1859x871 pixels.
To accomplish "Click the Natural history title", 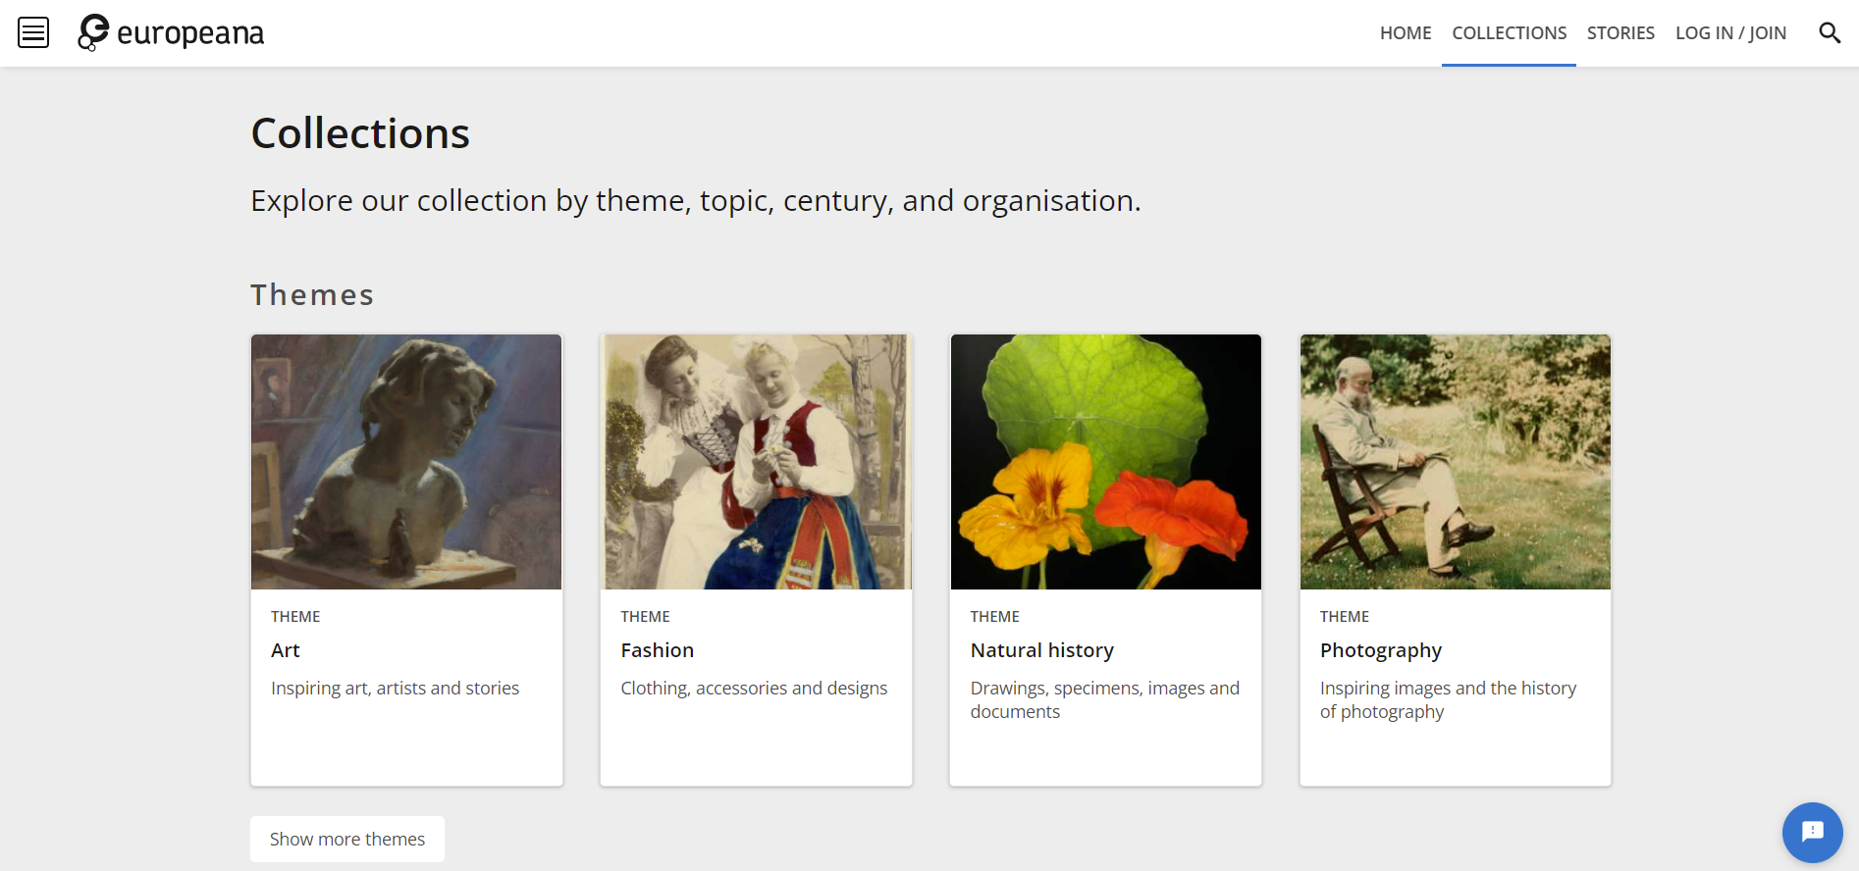I will [1041, 650].
